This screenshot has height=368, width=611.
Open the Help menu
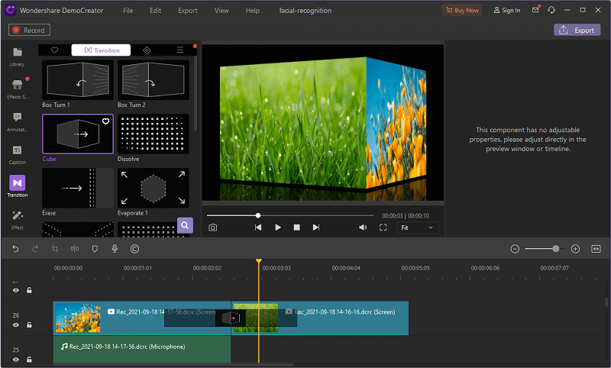pyautogui.click(x=253, y=11)
